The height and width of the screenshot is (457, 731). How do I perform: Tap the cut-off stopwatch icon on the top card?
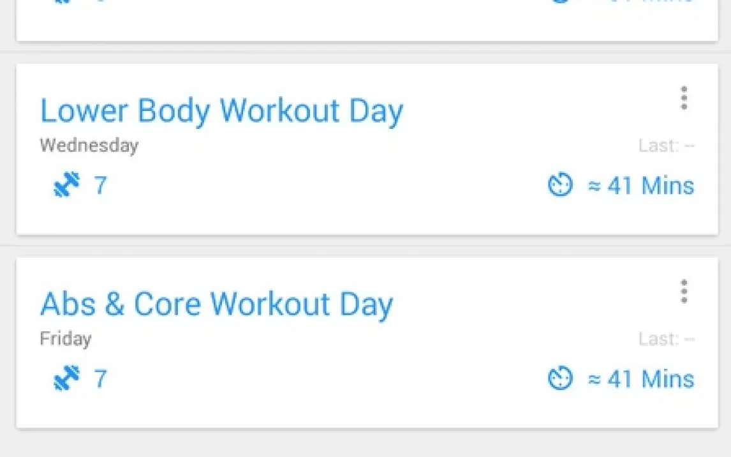click(560, 3)
